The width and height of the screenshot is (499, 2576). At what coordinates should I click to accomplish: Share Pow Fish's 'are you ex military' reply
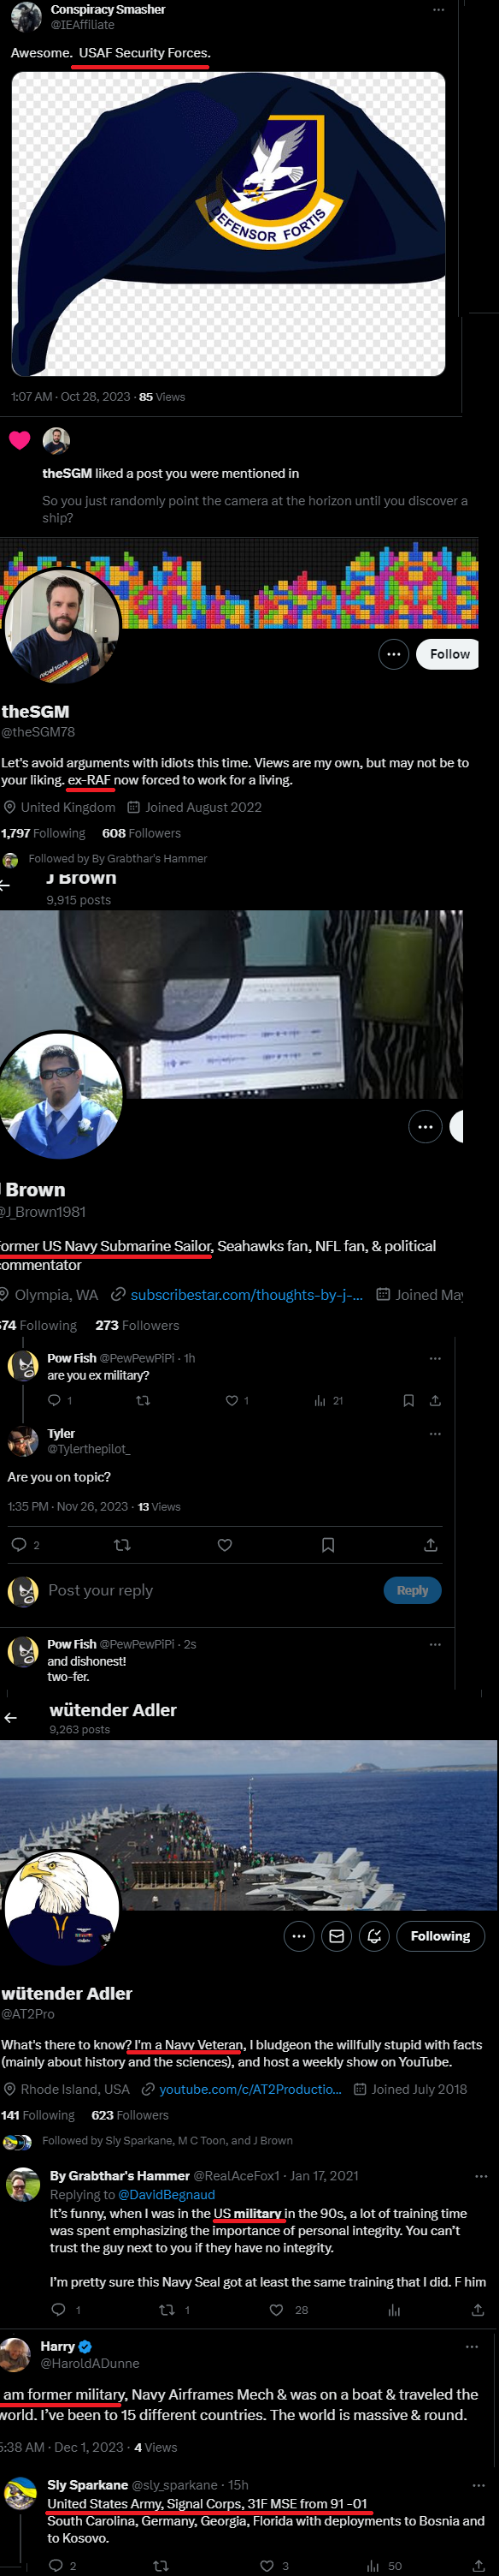[435, 1400]
